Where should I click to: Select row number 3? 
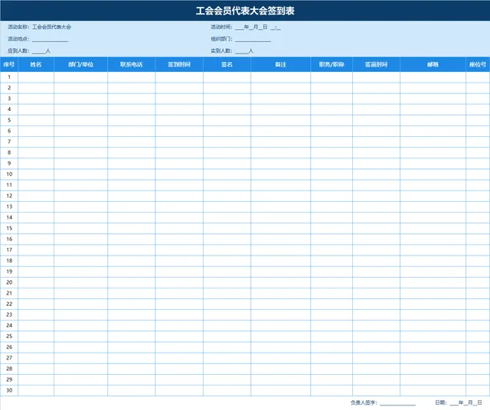pyautogui.click(x=9, y=99)
